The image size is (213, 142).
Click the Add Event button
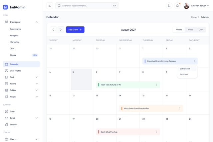point(75,30)
